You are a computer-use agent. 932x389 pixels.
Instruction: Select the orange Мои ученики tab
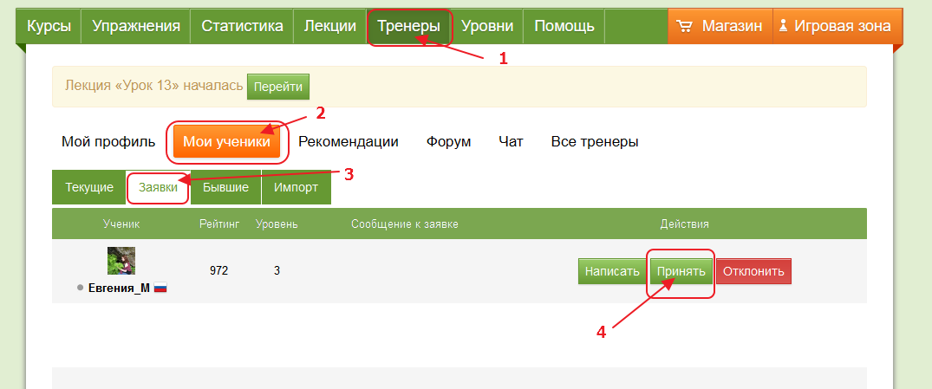click(226, 141)
